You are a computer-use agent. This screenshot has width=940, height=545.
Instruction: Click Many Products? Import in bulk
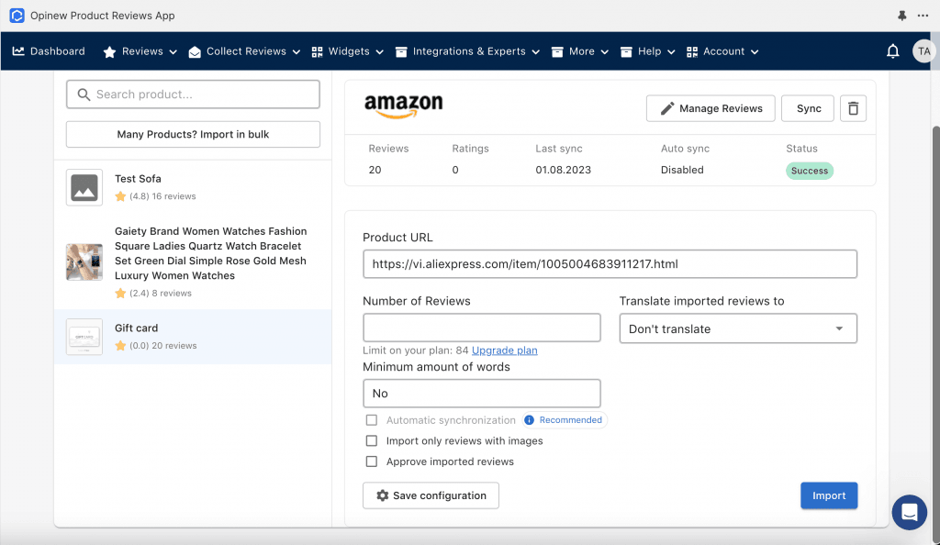click(x=193, y=134)
